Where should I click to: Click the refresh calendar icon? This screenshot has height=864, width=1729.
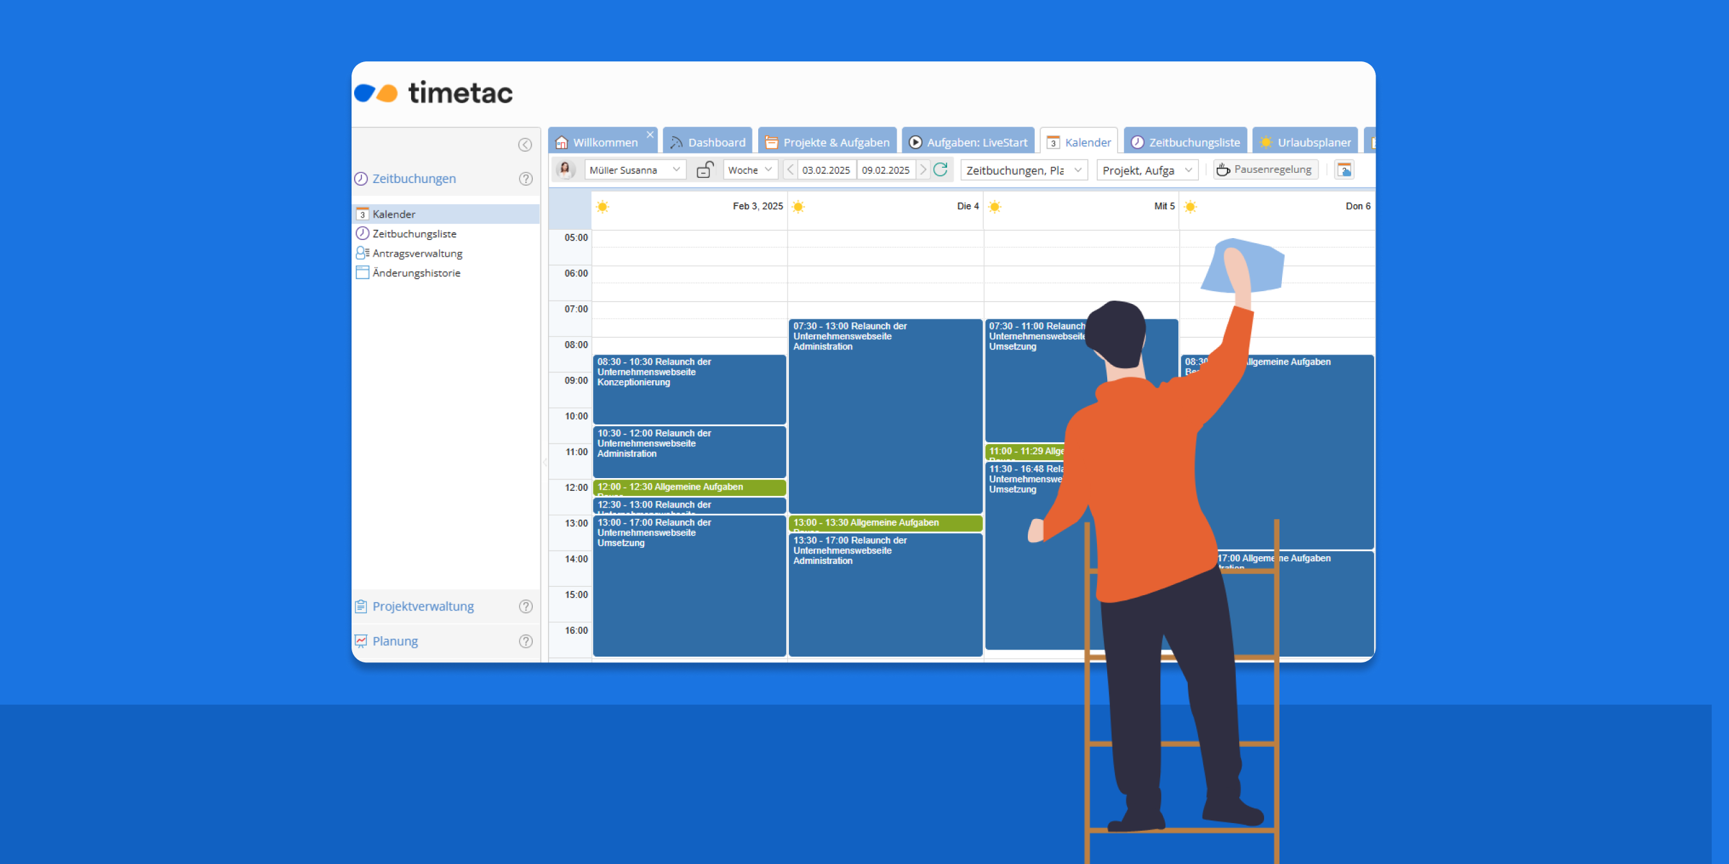click(940, 170)
